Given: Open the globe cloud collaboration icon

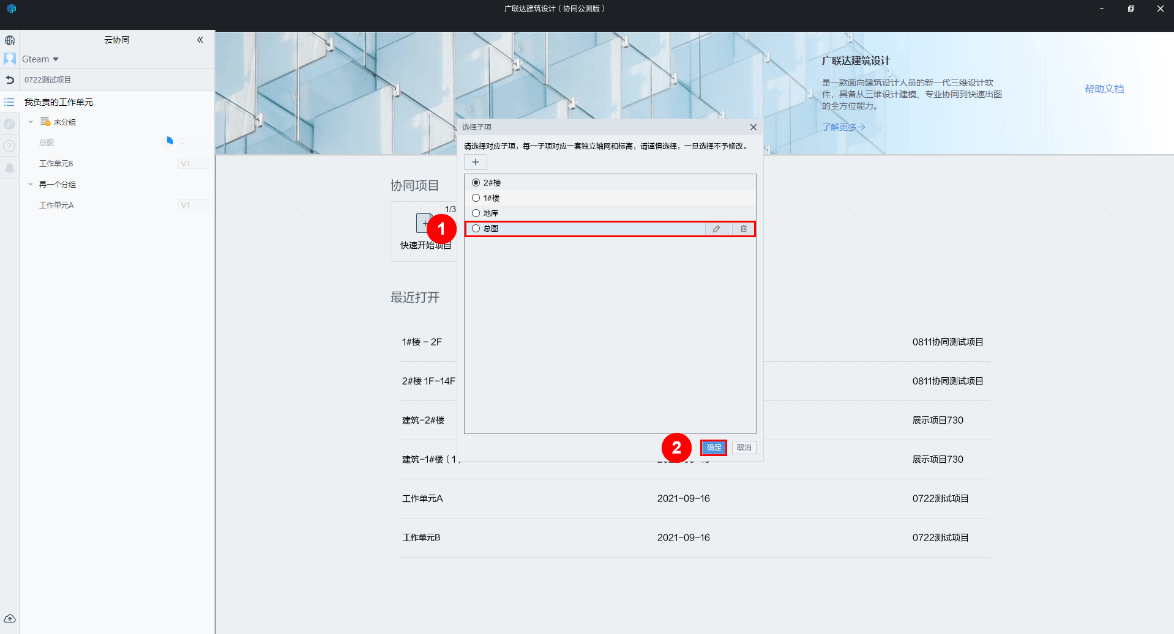Looking at the screenshot, I should pyautogui.click(x=10, y=40).
